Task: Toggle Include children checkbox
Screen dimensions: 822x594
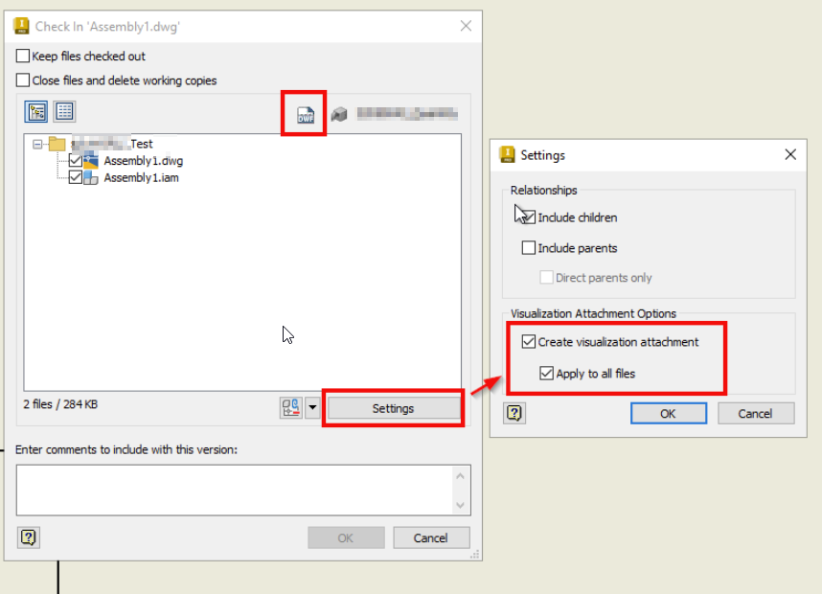Action: (529, 217)
